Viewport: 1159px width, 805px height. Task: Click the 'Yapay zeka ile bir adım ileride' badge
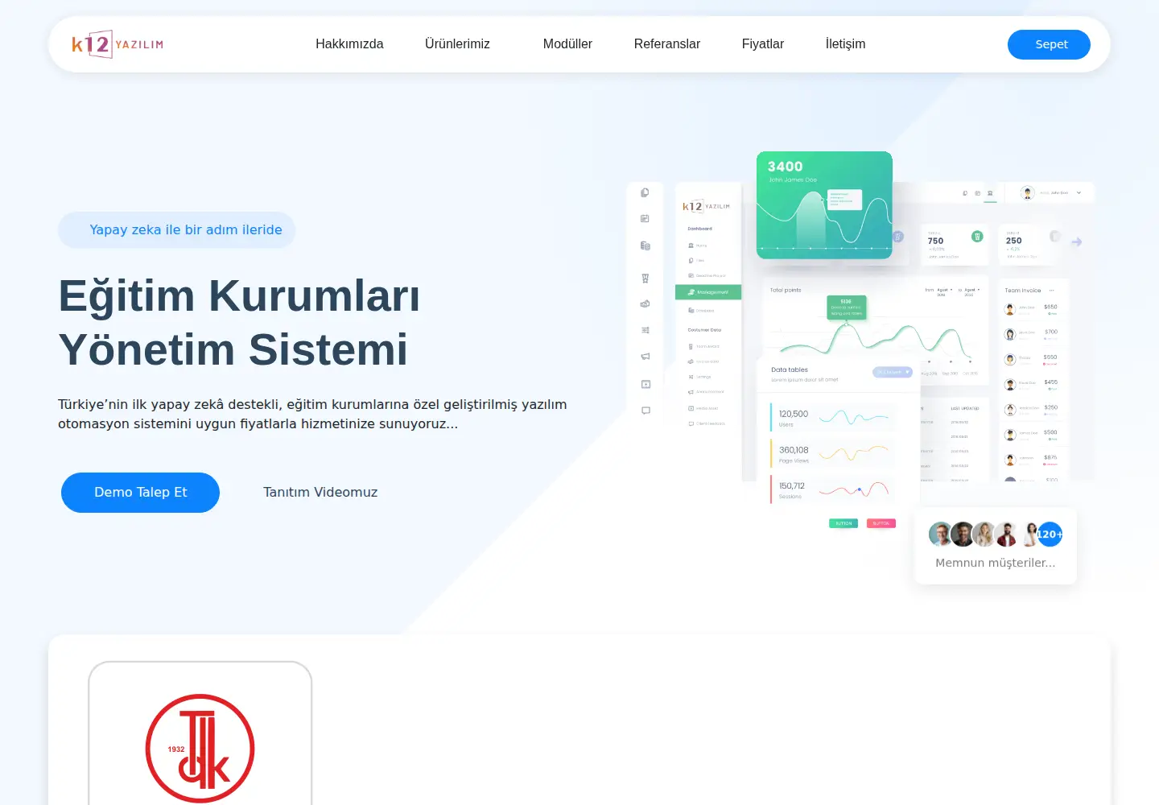(x=177, y=230)
